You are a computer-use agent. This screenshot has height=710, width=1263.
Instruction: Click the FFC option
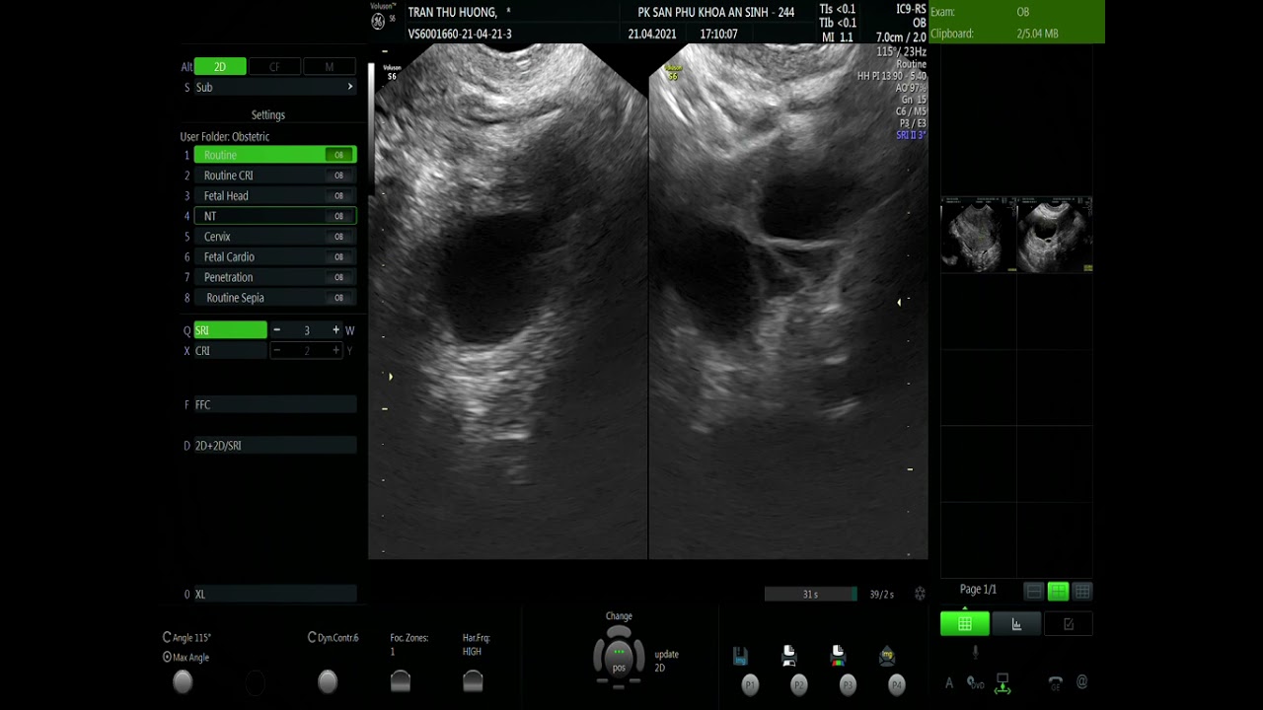[275, 405]
